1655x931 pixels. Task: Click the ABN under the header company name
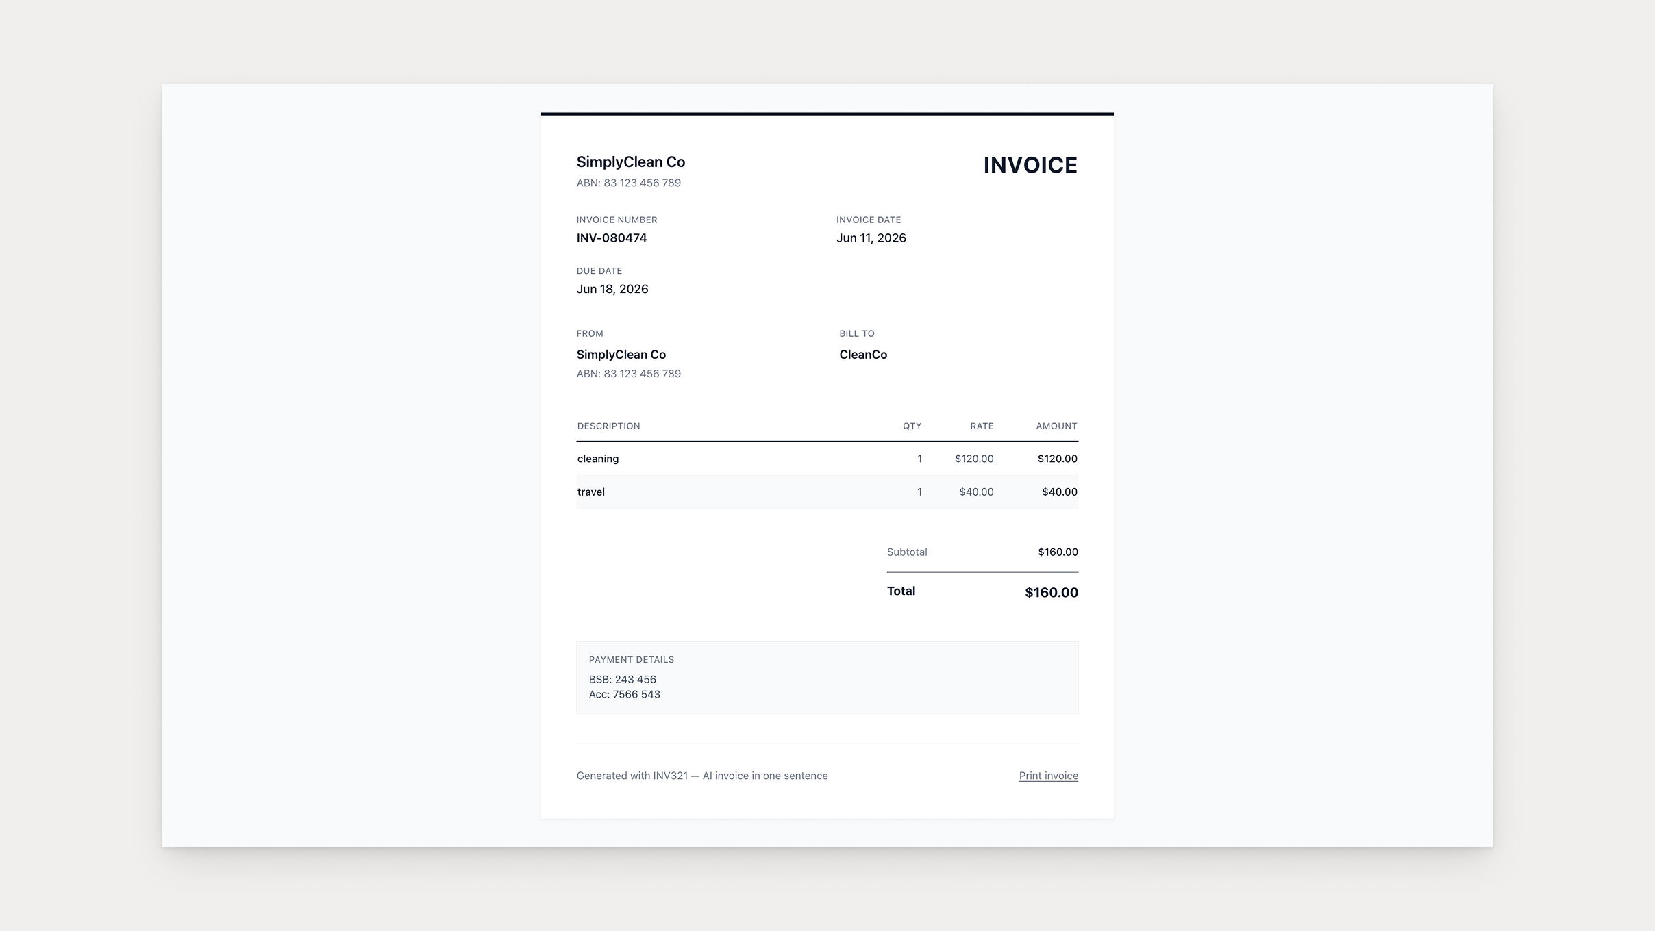coord(629,183)
